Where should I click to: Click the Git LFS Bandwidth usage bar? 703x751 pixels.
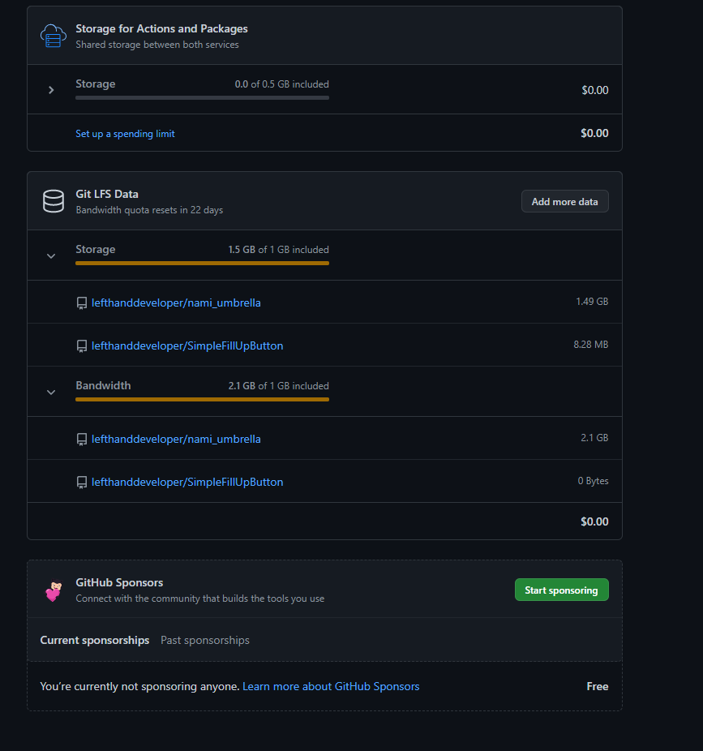click(202, 400)
